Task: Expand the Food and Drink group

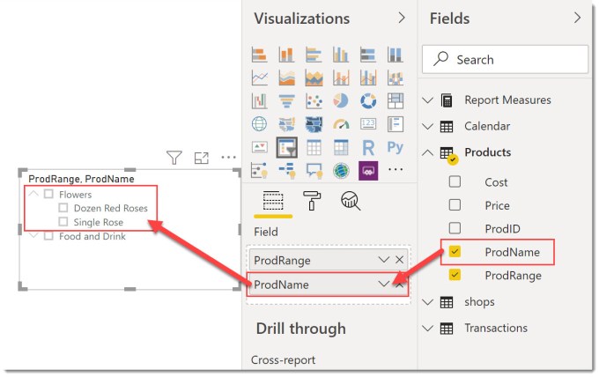Action: (34, 236)
